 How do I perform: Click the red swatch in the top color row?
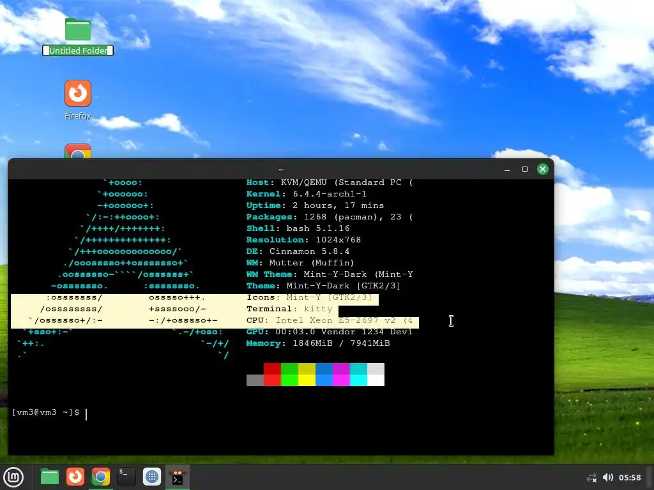tap(272, 369)
